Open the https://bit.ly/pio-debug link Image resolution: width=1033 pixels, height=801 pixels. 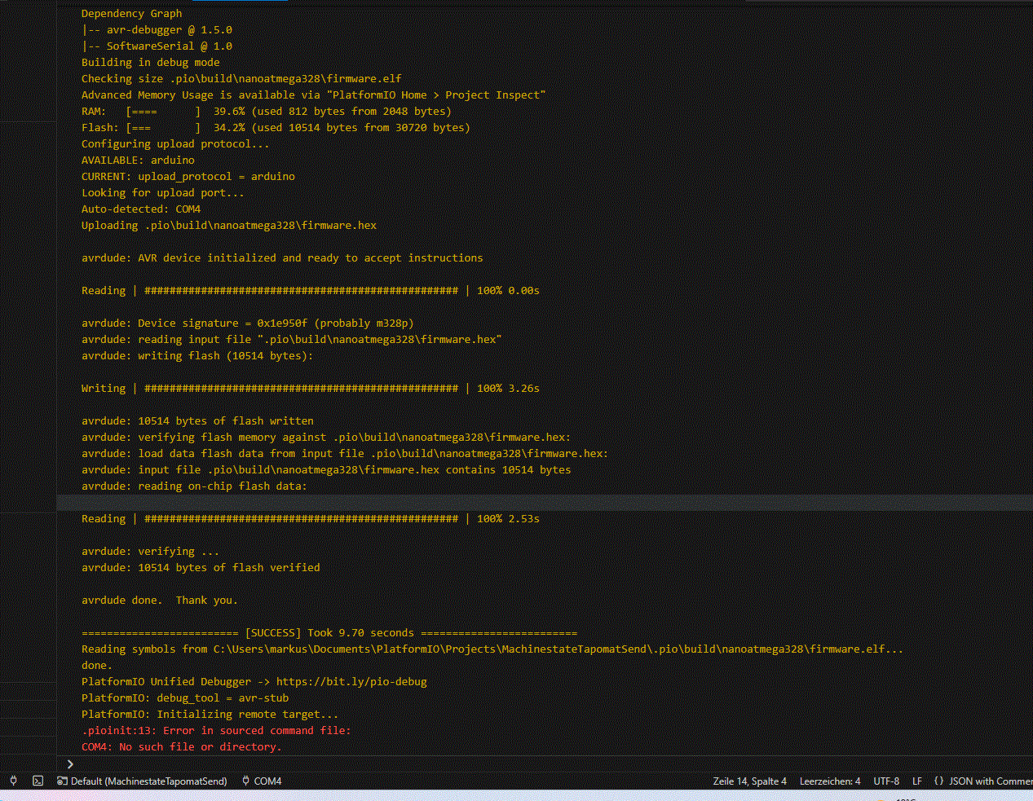click(x=351, y=681)
